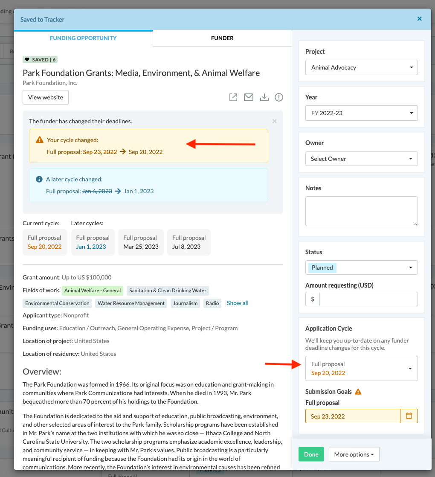Open the opportunity in a new window icon

pos(233,97)
